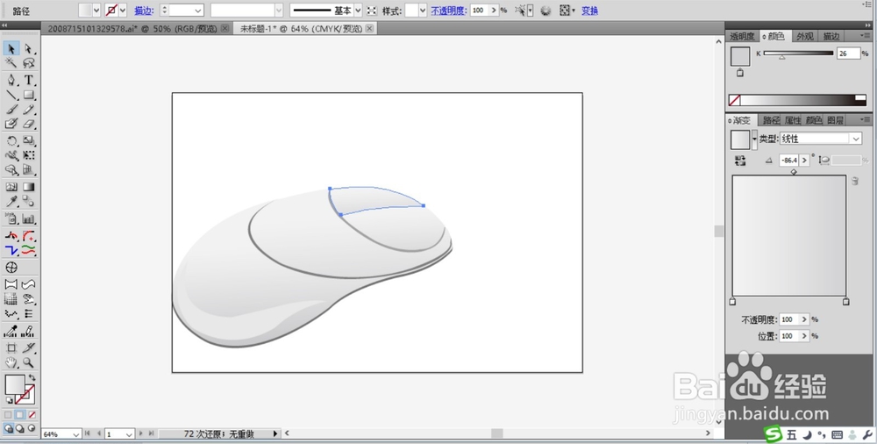Click the 变换 link

coord(589,11)
